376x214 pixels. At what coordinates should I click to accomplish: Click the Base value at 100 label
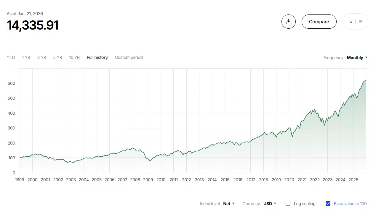point(350,204)
